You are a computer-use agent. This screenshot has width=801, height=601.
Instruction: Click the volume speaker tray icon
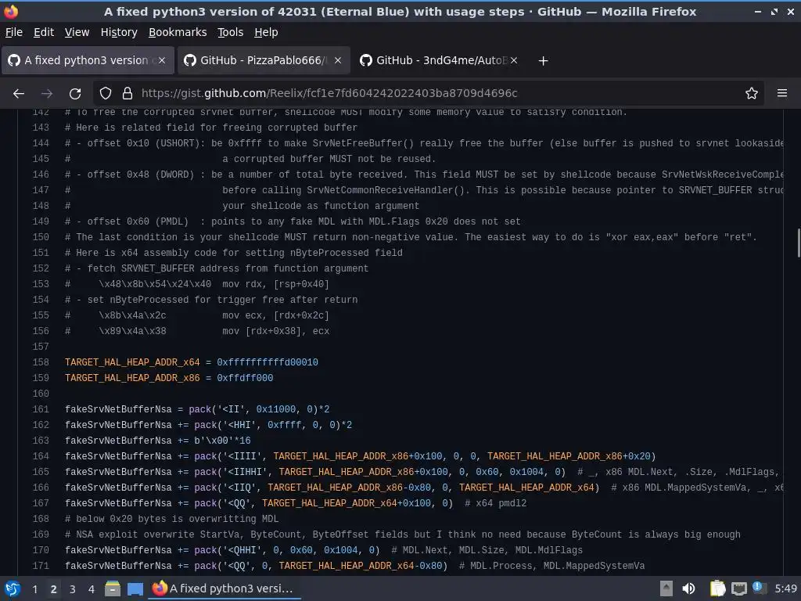point(688,588)
